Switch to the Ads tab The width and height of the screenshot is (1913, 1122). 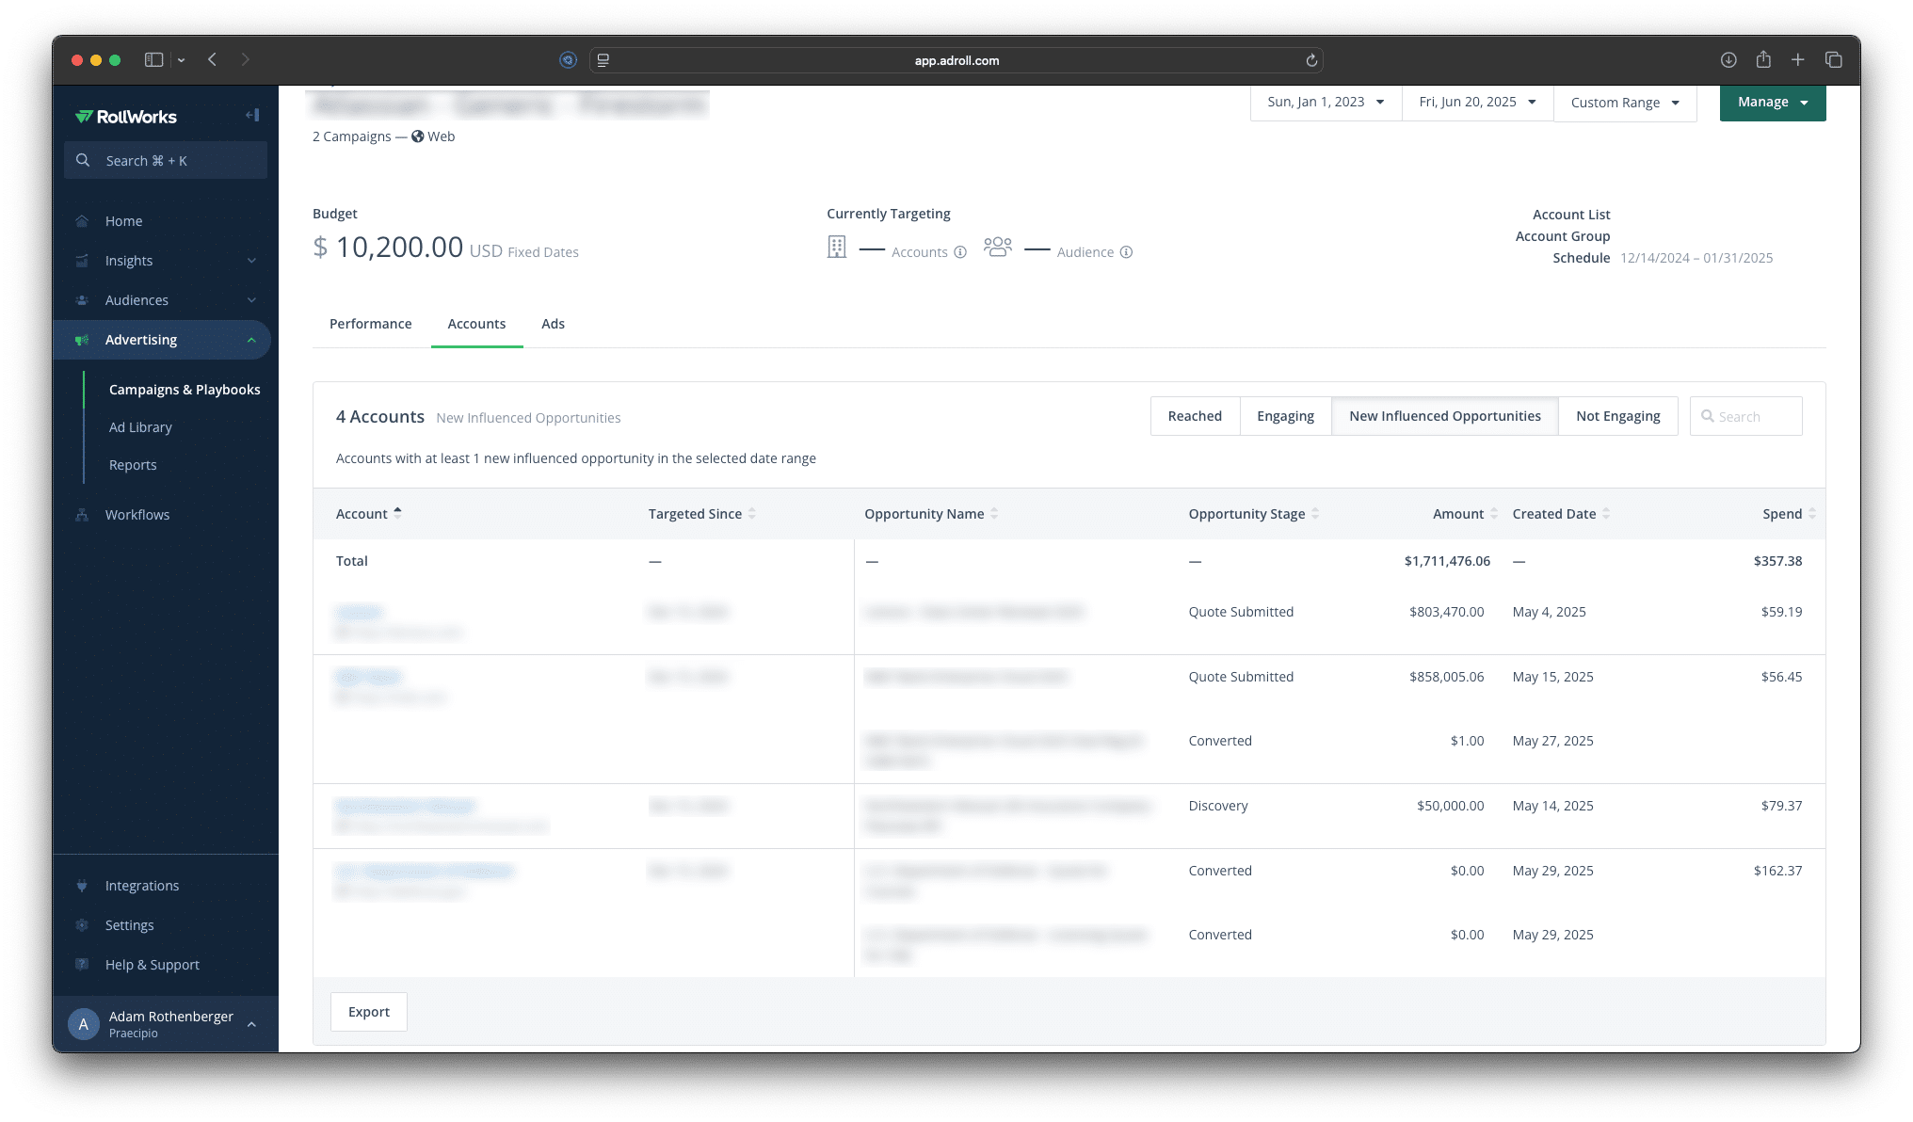tap(553, 324)
